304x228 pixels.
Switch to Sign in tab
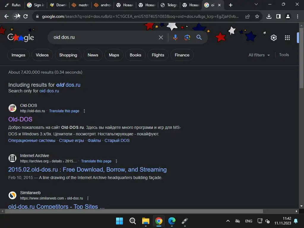(x=36, y=5)
